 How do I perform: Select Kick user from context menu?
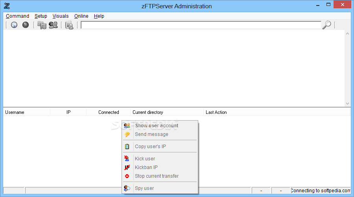tap(160, 158)
